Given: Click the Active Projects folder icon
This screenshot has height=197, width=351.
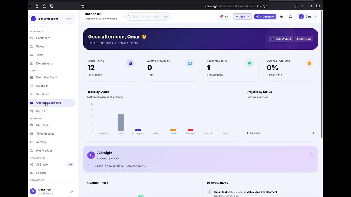Looking at the screenshot, I should [190, 63].
